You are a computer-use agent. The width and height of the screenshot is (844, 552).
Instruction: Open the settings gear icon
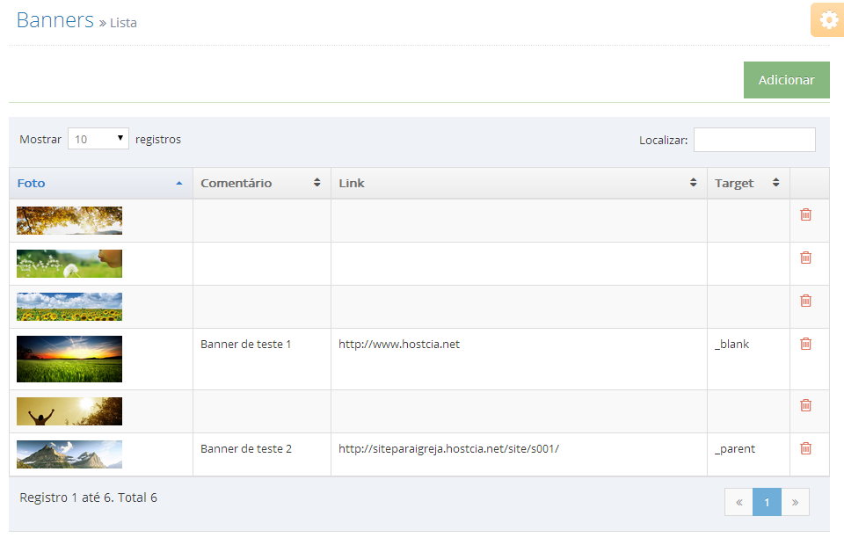click(x=828, y=20)
